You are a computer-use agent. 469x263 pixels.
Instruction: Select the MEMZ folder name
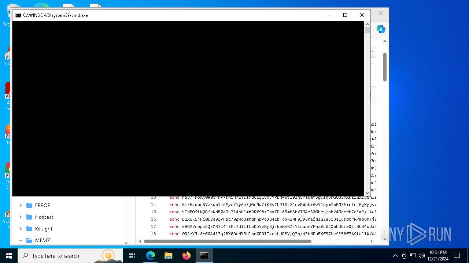tap(43, 240)
